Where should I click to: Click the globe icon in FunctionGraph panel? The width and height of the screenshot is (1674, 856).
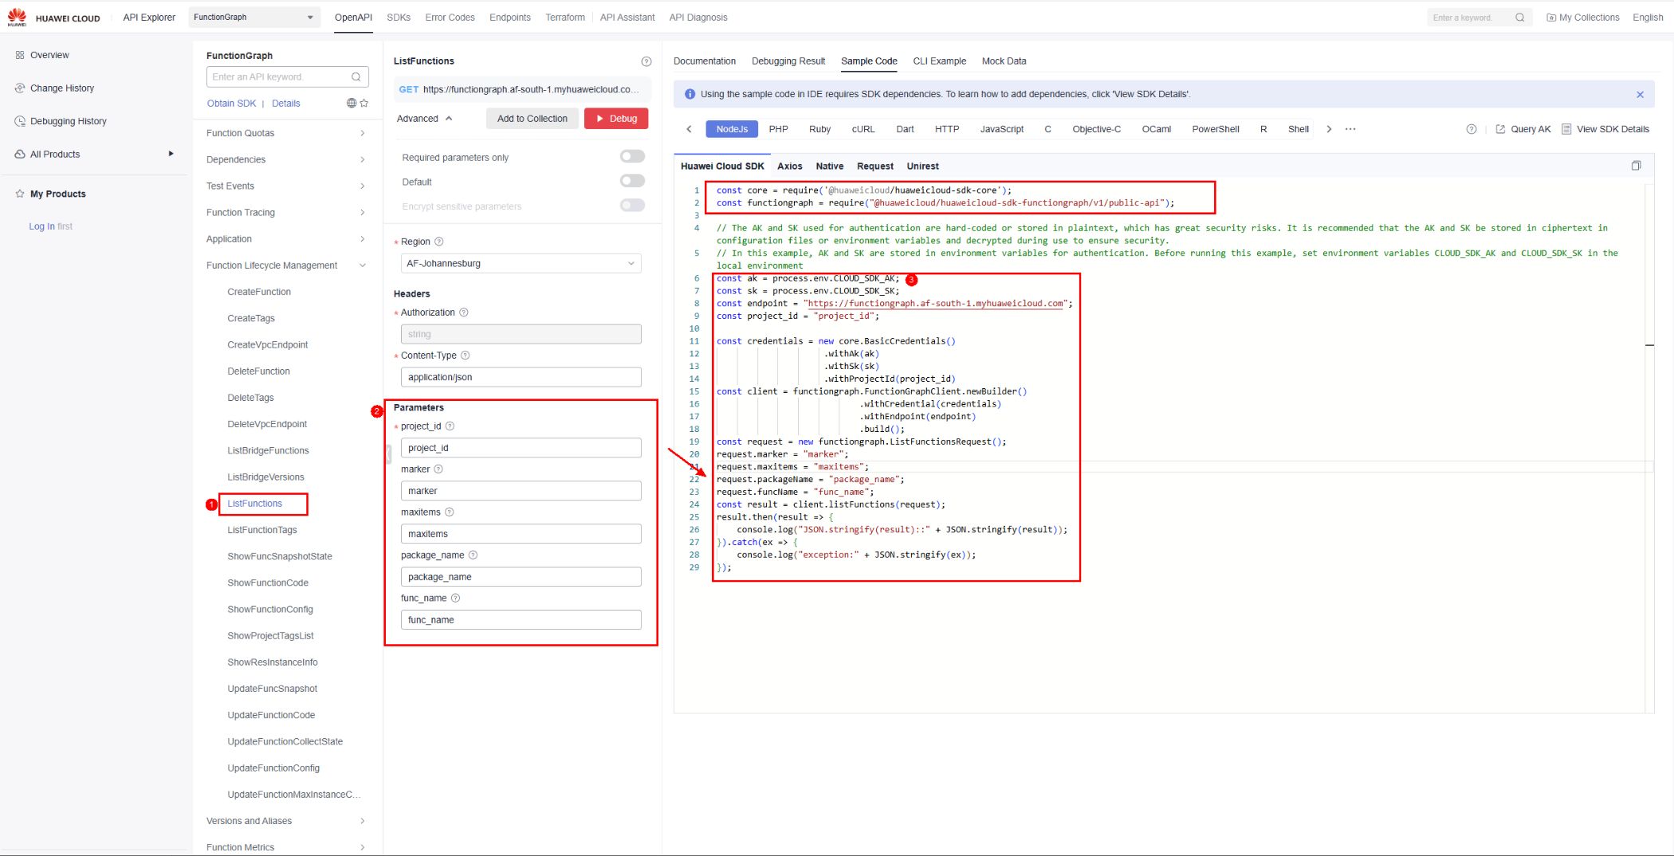pyautogui.click(x=352, y=104)
